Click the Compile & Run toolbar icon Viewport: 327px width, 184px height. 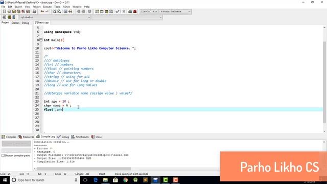[x=106, y=11]
